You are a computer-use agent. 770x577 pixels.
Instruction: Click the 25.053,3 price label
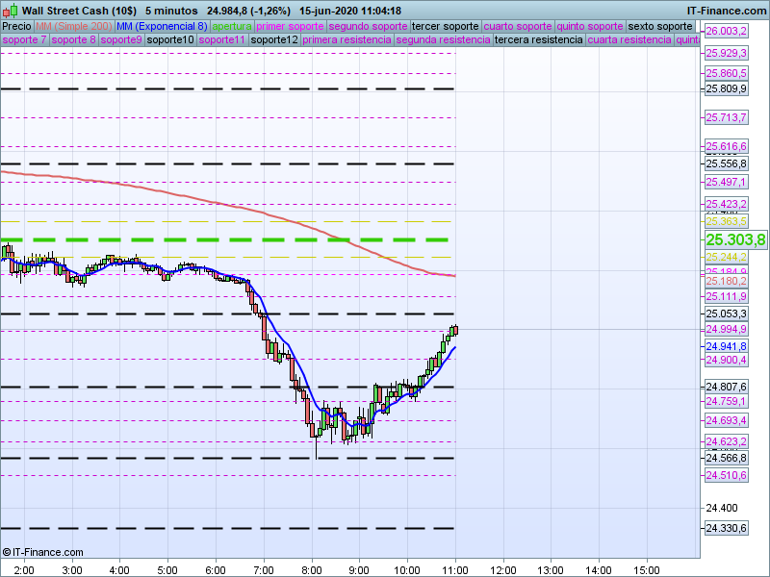pos(727,314)
